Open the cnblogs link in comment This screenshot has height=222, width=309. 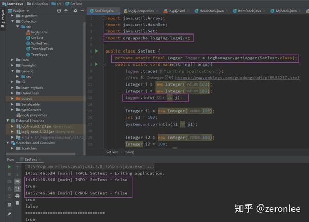(237, 78)
